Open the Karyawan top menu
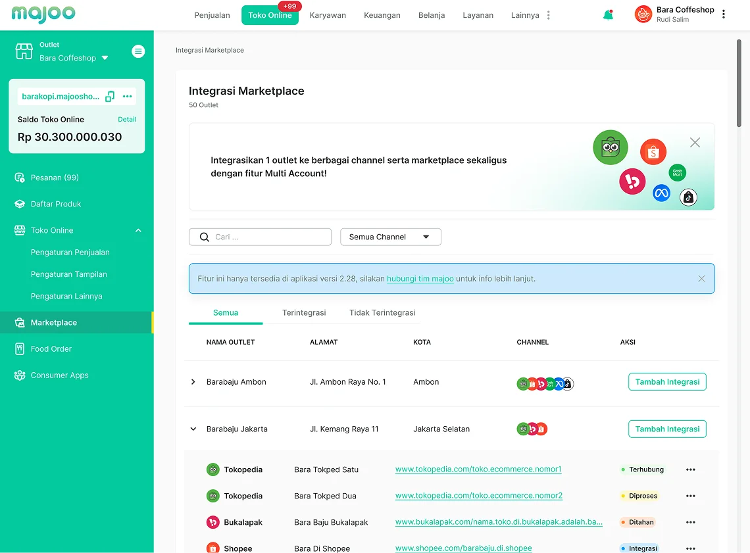750x553 pixels. click(328, 15)
